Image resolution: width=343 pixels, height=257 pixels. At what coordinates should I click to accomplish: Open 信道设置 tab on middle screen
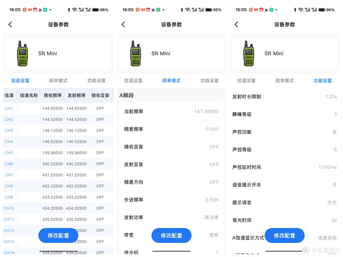point(133,81)
